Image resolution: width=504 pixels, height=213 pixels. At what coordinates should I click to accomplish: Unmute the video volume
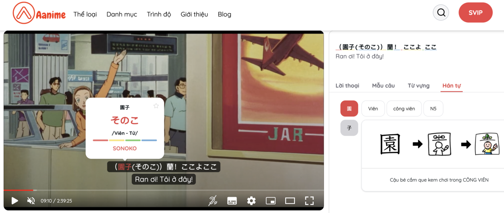click(31, 201)
